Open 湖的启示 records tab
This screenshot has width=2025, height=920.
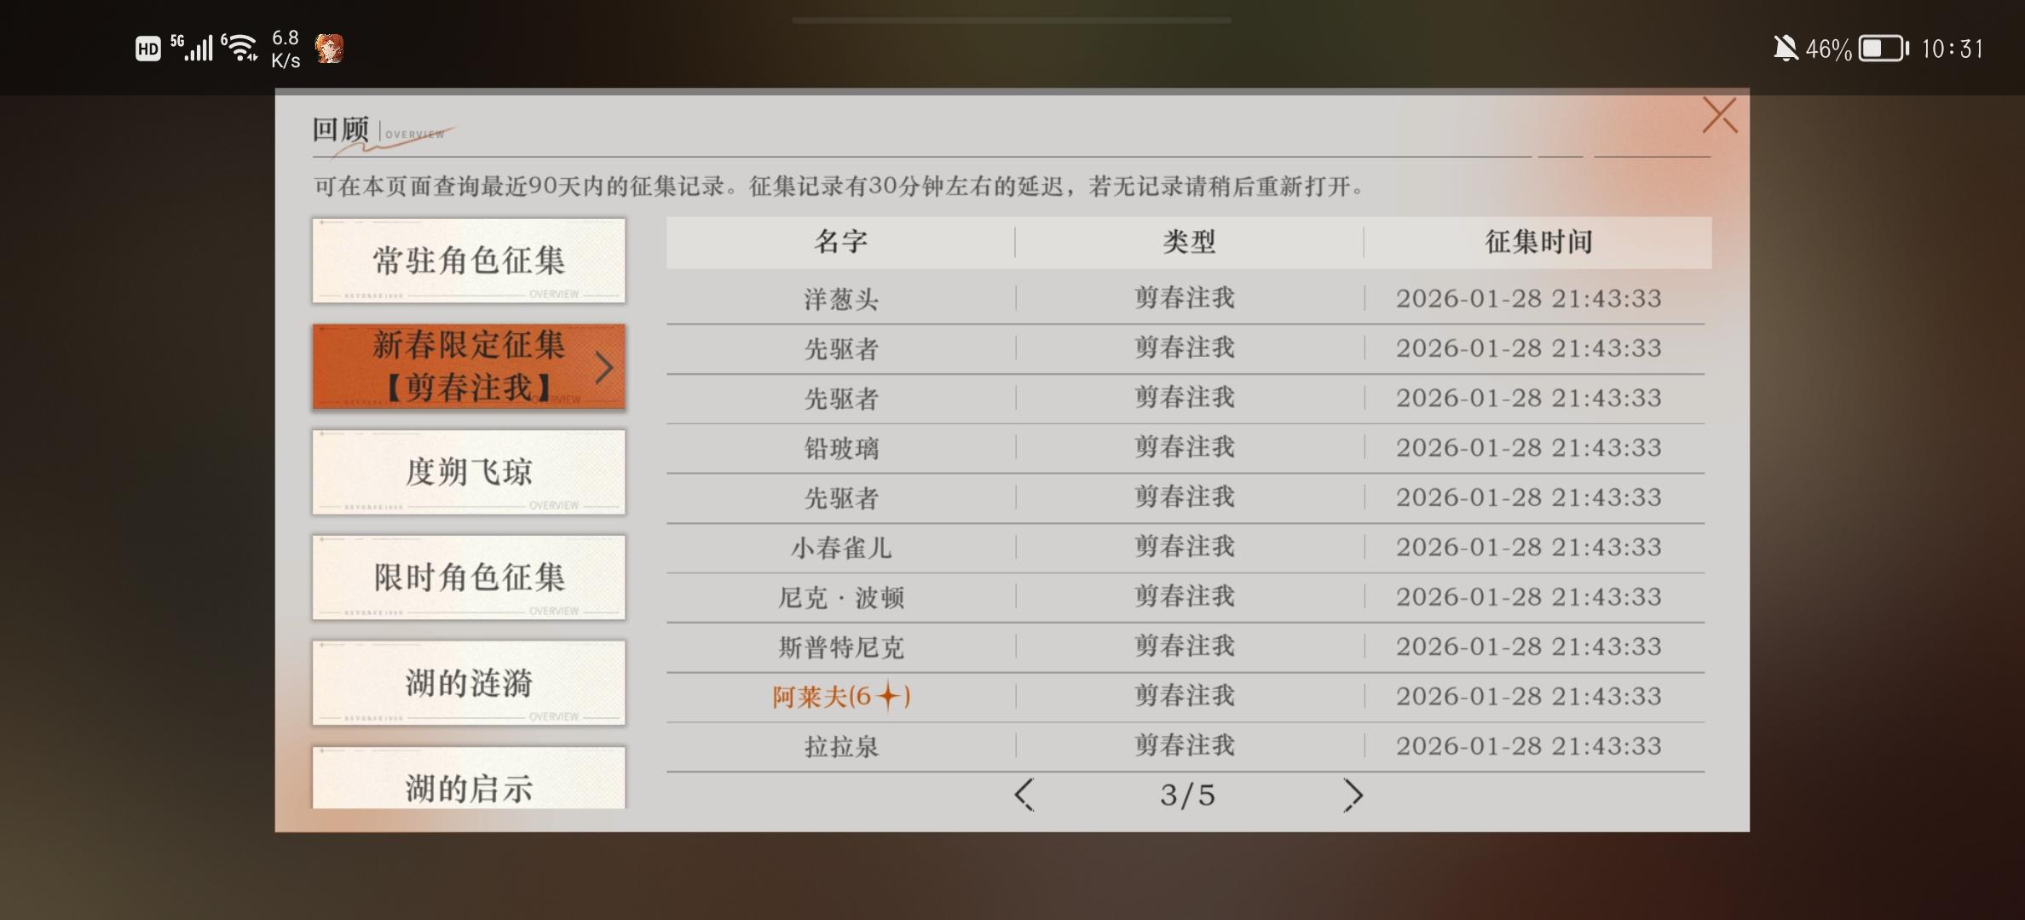[469, 782]
